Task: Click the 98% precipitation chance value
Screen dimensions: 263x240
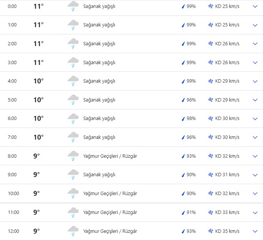Action: [x=191, y=118]
